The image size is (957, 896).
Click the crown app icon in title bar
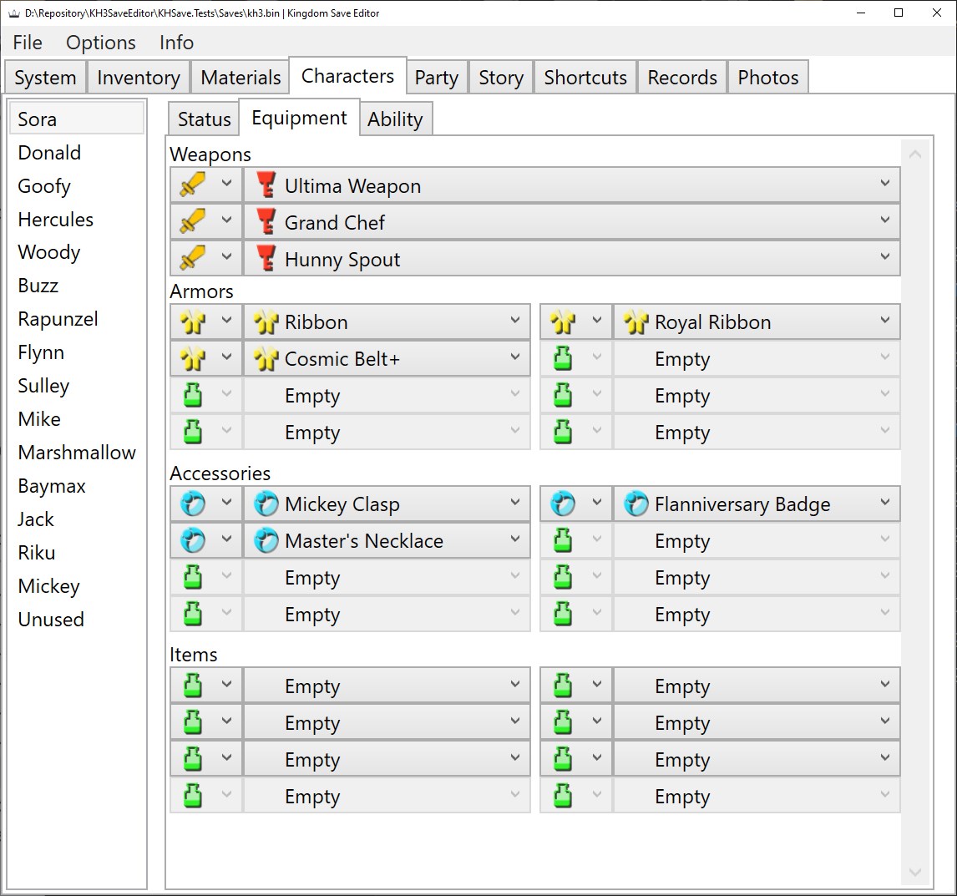click(14, 13)
